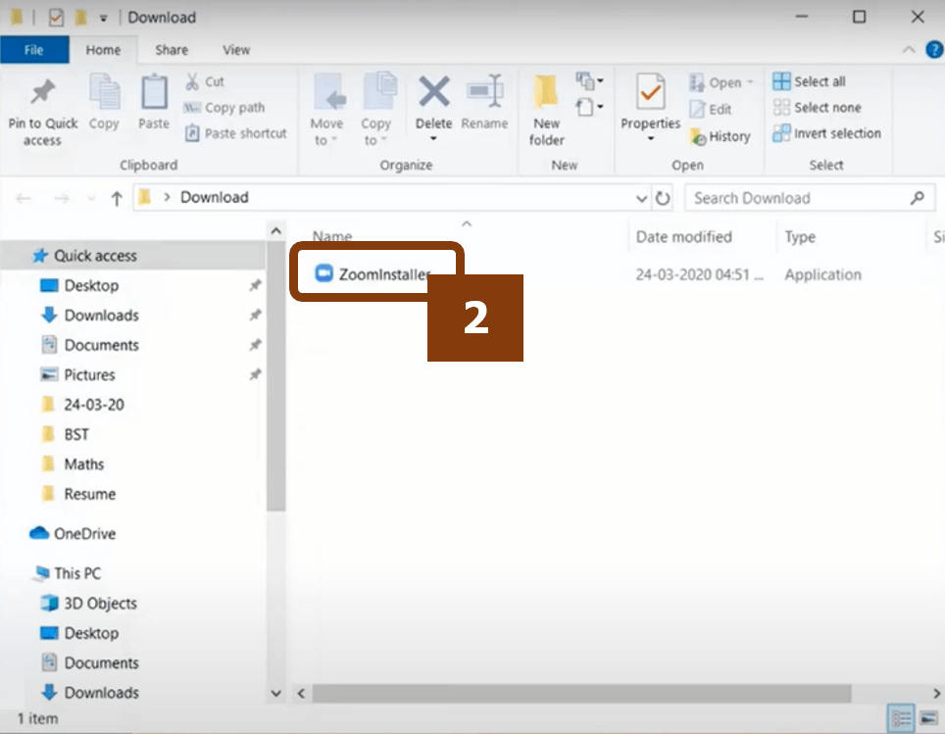This screenshot has width=945, height=734.
Task: Click Select all
Action: pyautogui.click(x=810, y=81)
